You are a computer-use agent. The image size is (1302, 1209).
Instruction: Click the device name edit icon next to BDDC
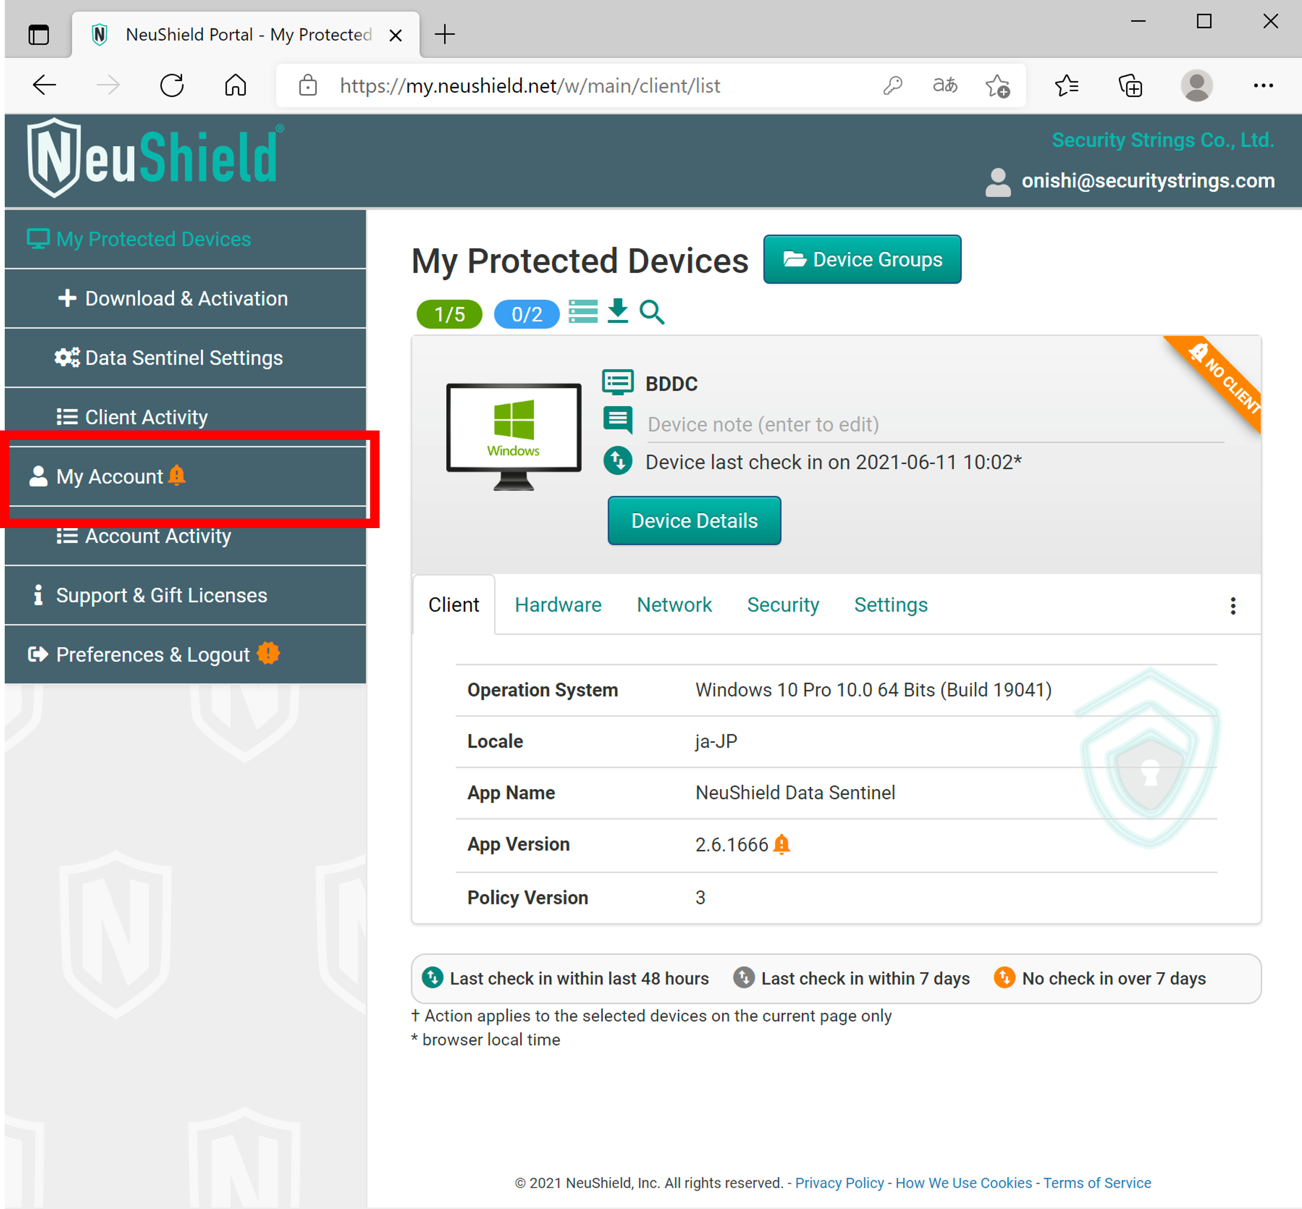click(x=617, y=382)
